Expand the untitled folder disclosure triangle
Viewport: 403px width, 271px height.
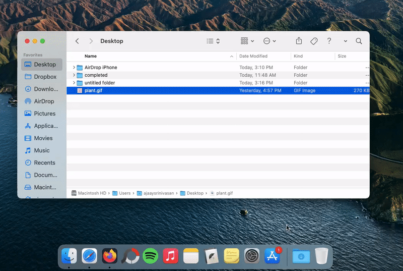pos(74,83)
